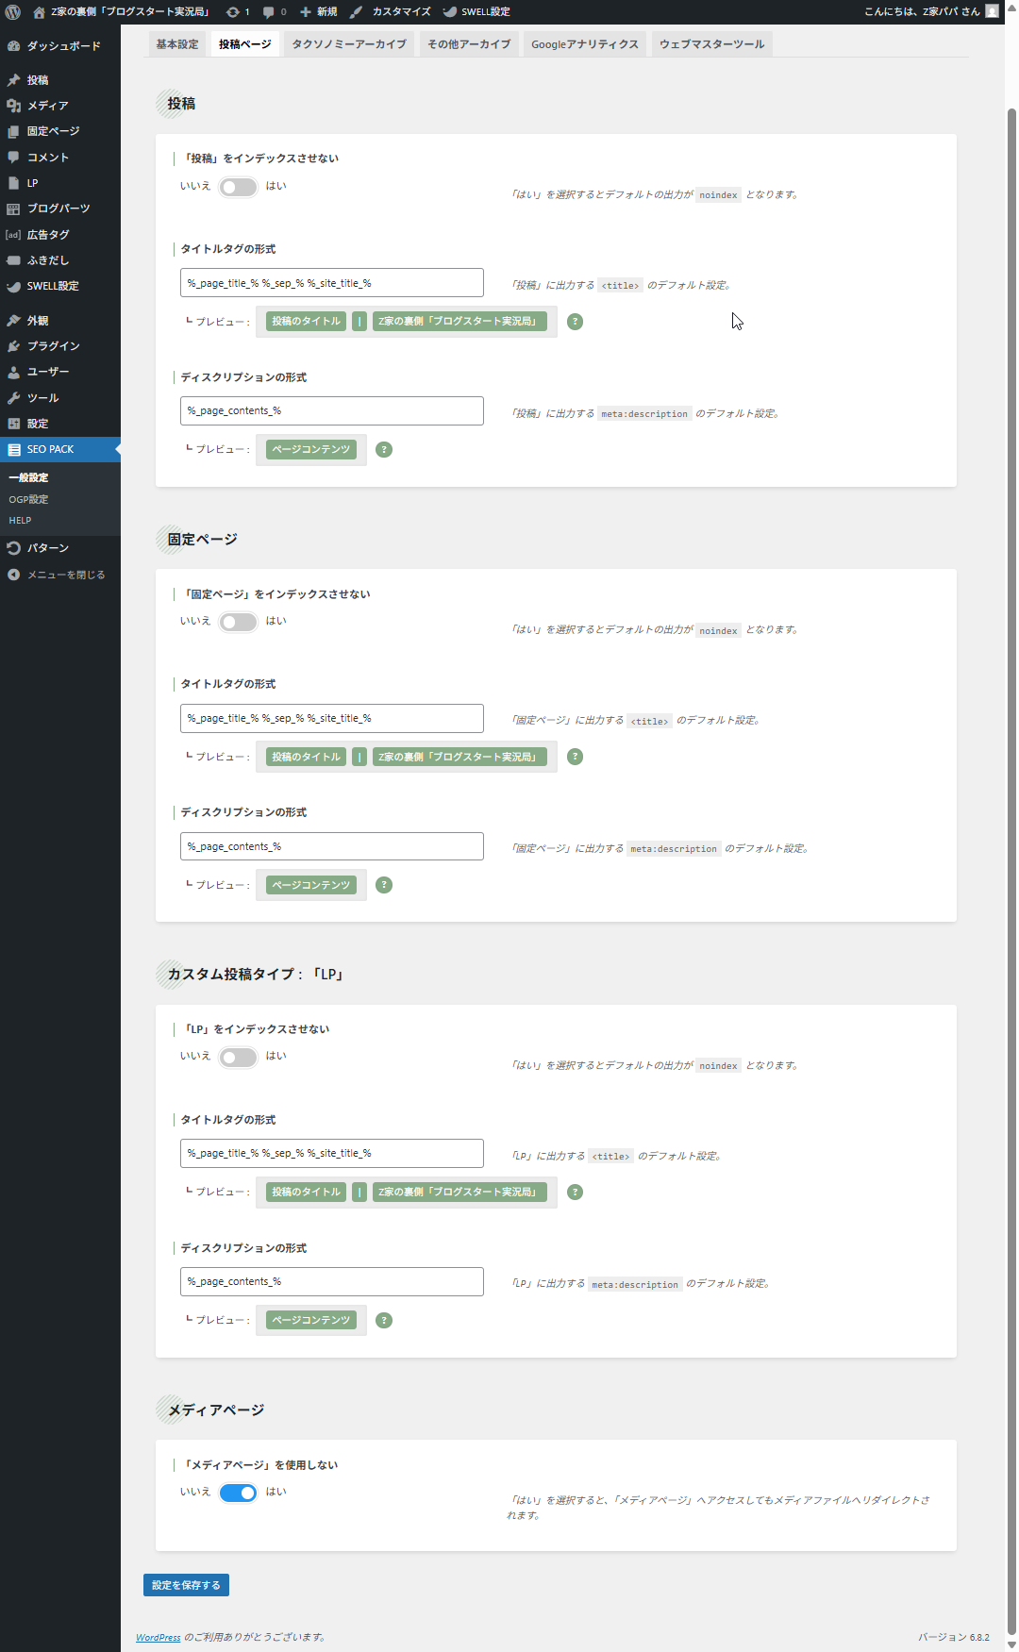Toggle 「固定ページ」をインデックスさせない switch
1019x1652 pixels.
pos(238,622)
